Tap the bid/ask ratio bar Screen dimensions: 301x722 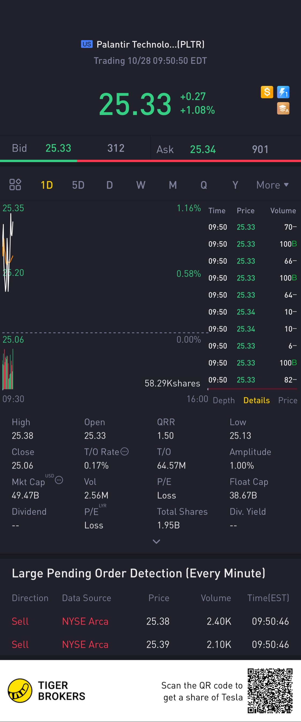point(150,161)
